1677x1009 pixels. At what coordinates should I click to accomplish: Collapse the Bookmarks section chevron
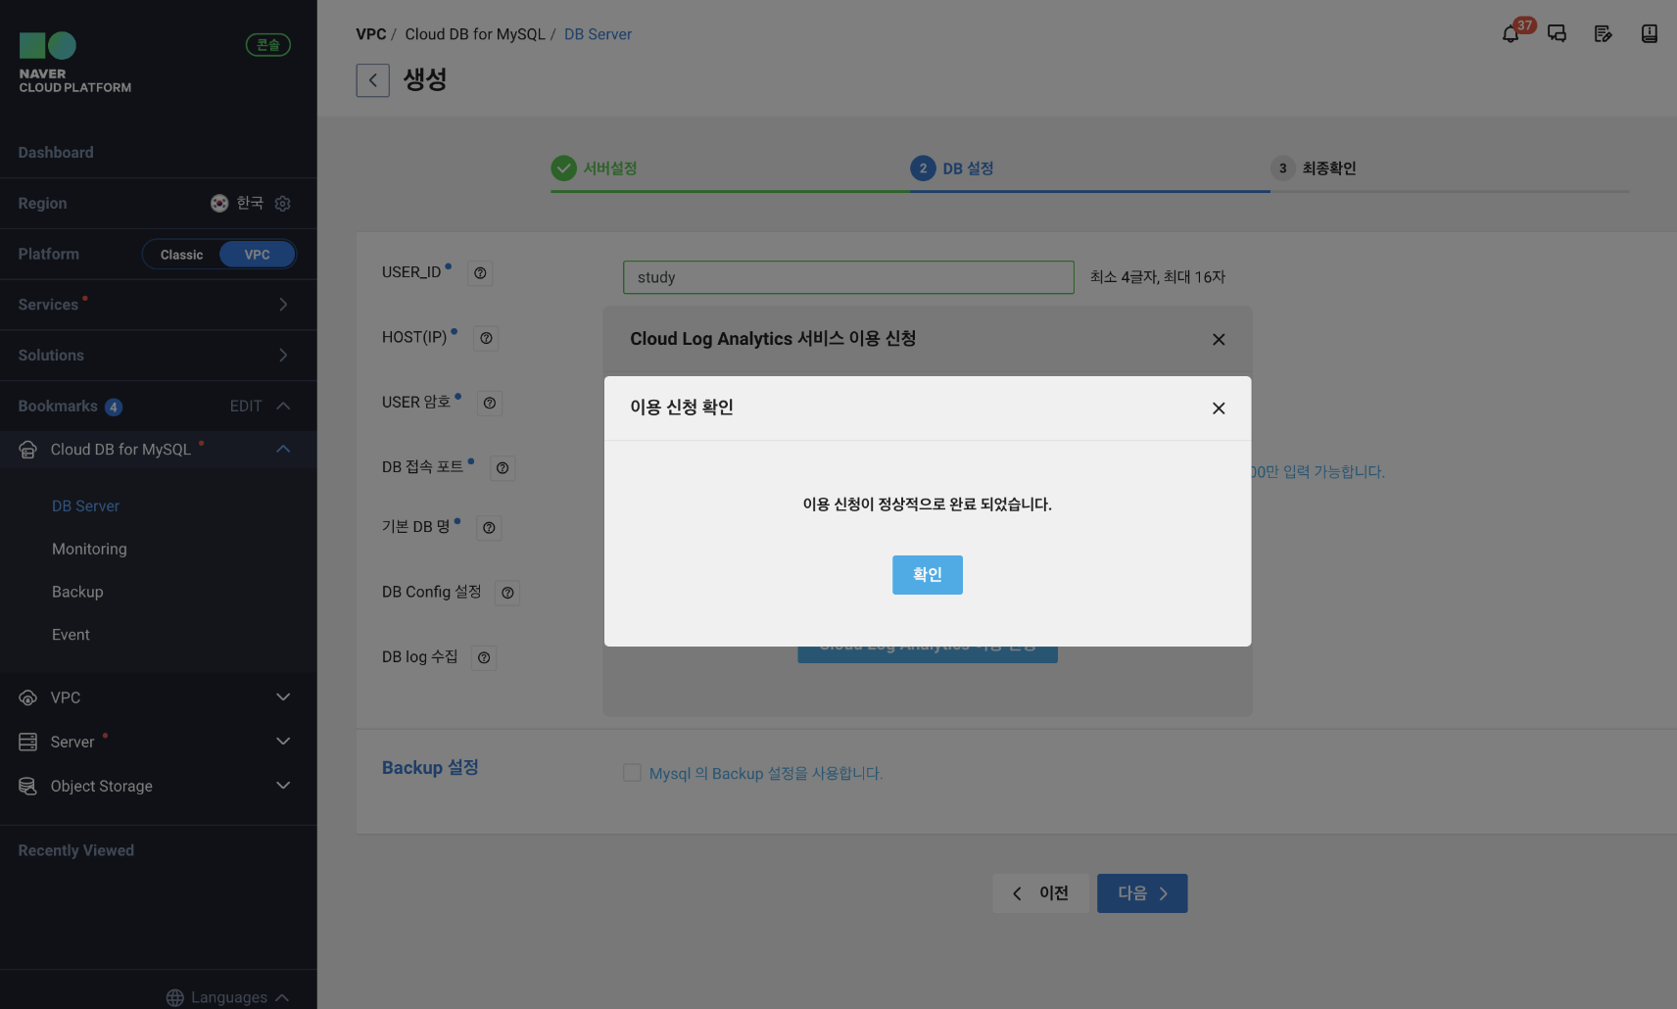pyautogui.click(x=283, y=406)
